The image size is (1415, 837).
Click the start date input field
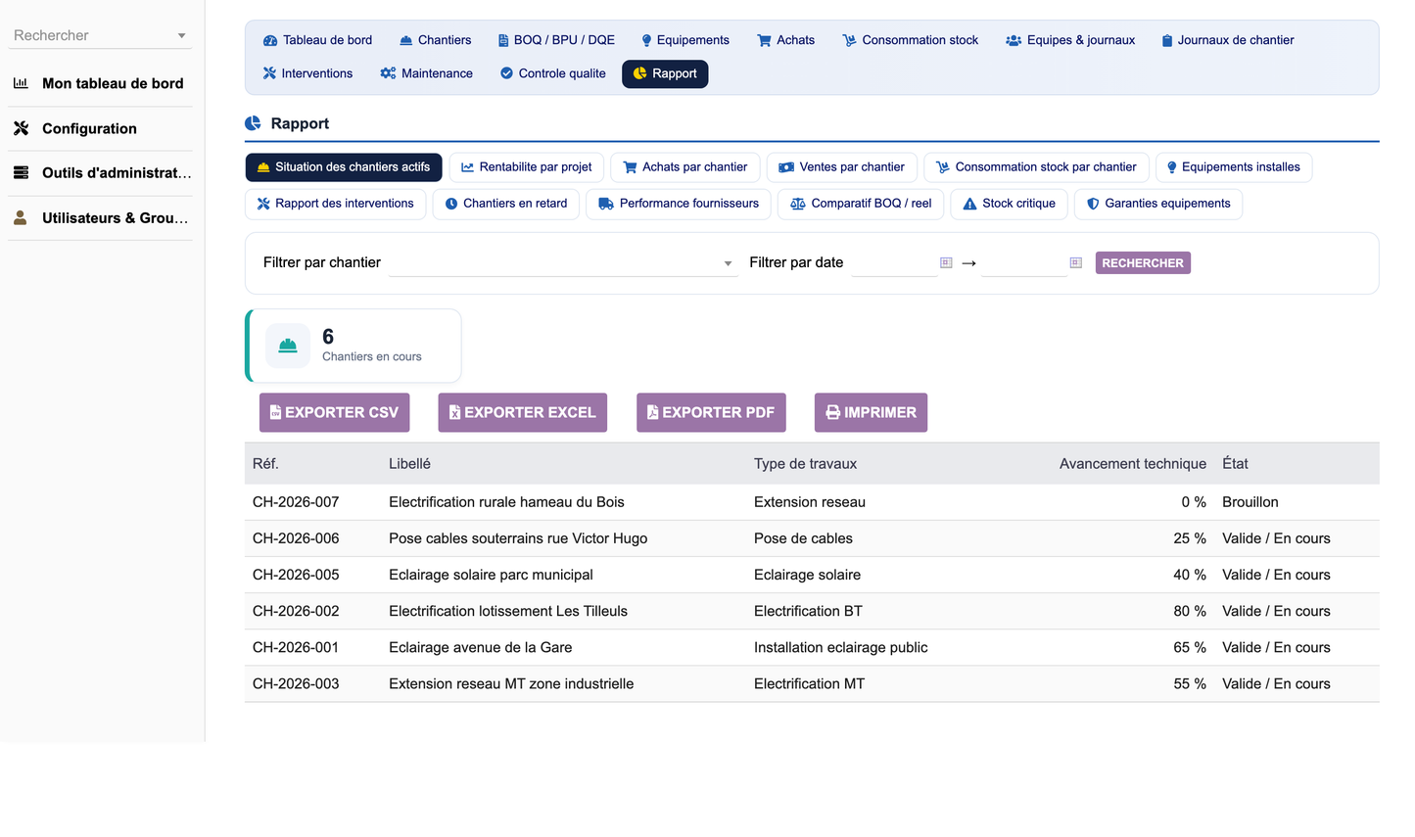(894, 262)
